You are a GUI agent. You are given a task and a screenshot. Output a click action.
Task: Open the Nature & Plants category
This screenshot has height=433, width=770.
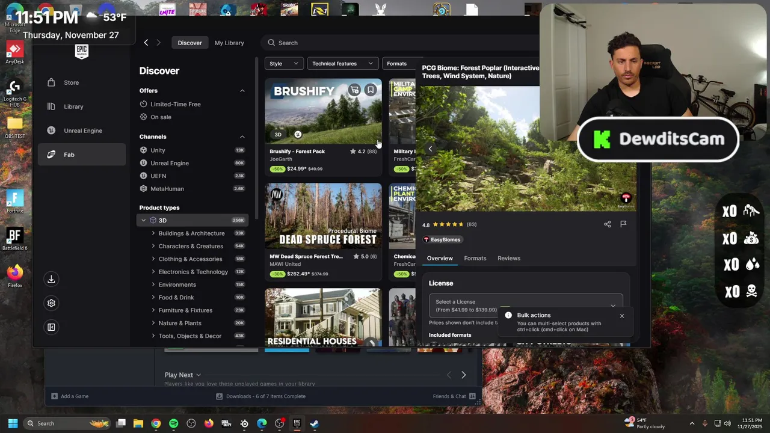tap(180, 323)
